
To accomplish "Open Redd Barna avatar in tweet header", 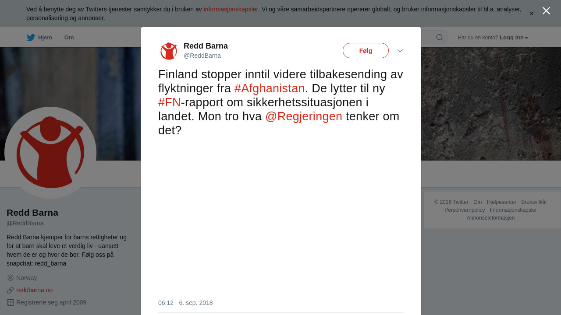I will (169, 51).
